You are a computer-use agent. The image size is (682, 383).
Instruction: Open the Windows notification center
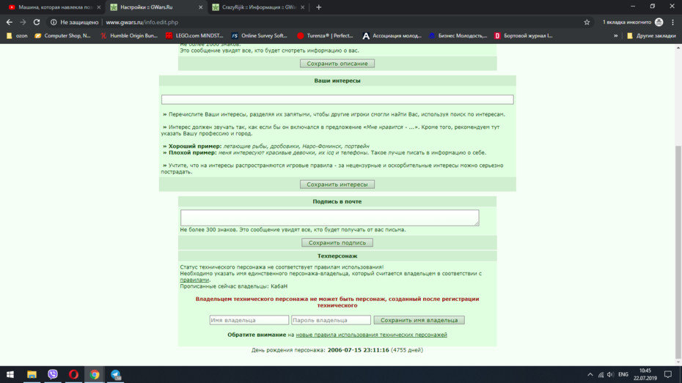[668, 374]
